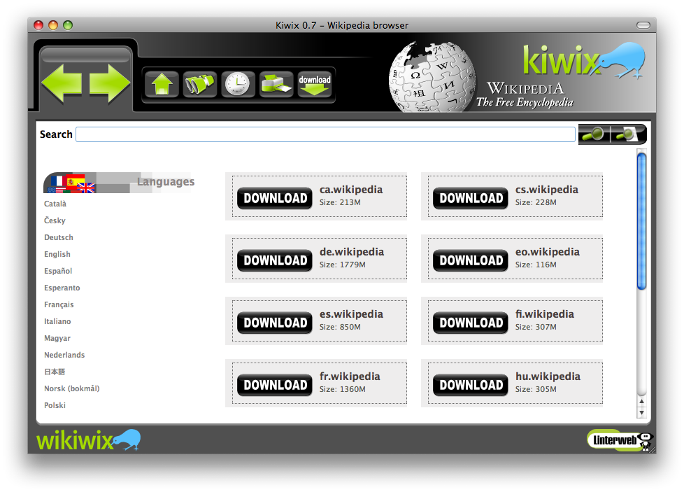Open the Linterweb logo link
The height and width of the screenshot is (492, 684).
(x=620, y=440)
